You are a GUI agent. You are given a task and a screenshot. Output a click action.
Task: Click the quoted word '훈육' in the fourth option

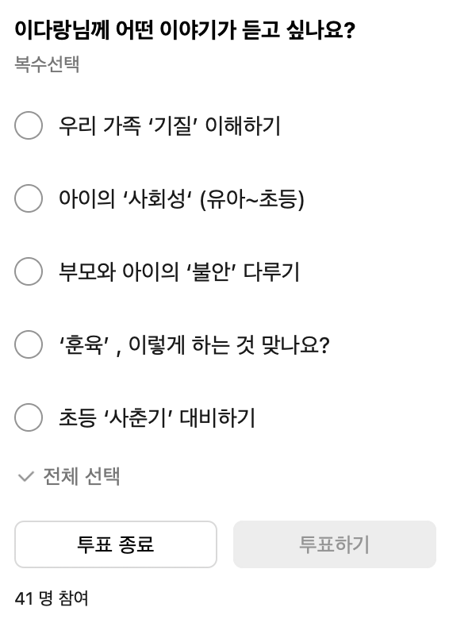[x=84, y=344]
